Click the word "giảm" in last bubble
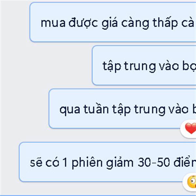 point(120,163)
